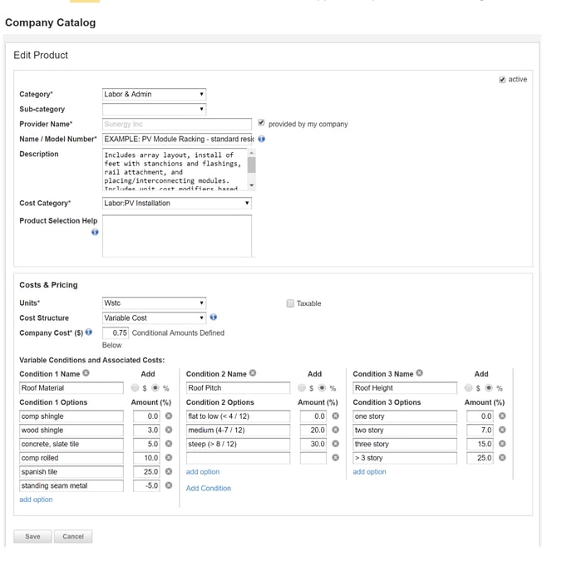The height and width of the screenshot is (576, 572).
Task: Open the Category dropdown showing Labor & Admin
Action: 154,95
